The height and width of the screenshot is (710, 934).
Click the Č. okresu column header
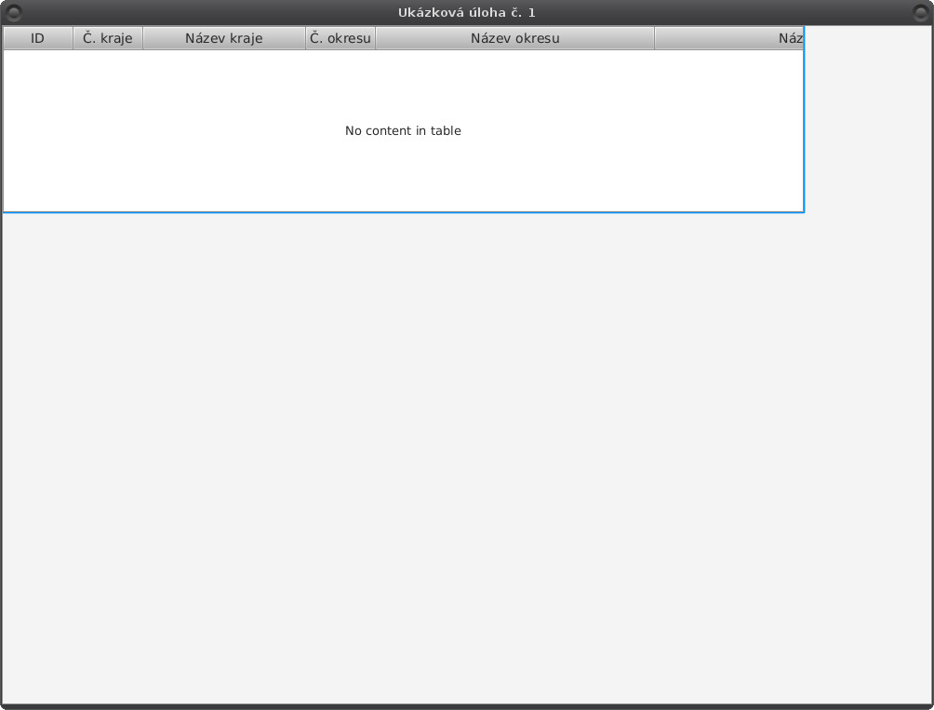340,38
